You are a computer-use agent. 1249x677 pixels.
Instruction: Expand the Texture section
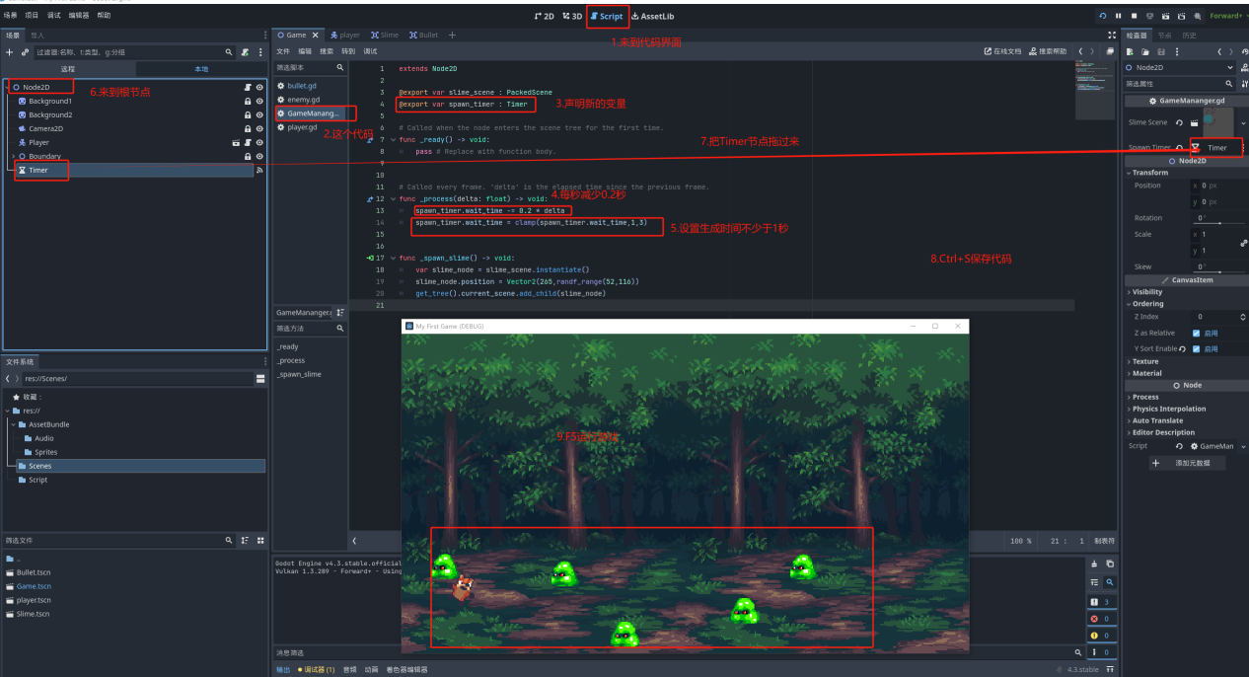1145,361
